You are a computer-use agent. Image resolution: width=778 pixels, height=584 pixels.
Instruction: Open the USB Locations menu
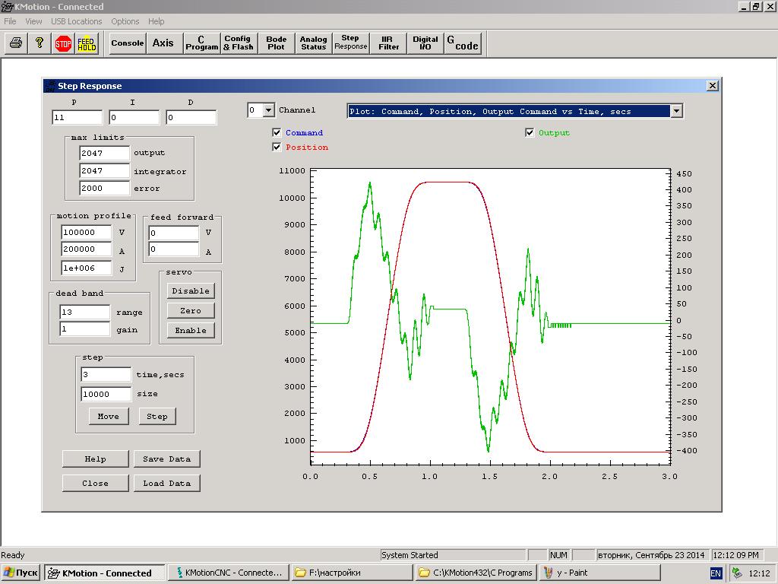[76, 21]
